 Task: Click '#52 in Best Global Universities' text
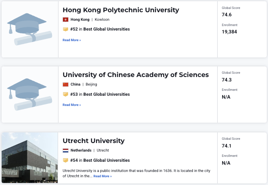tap(100, 29)
